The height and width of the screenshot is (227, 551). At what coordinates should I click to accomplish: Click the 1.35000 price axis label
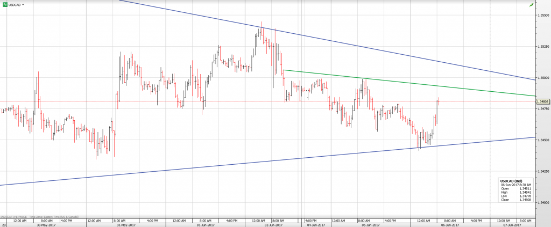coord(542,78)
